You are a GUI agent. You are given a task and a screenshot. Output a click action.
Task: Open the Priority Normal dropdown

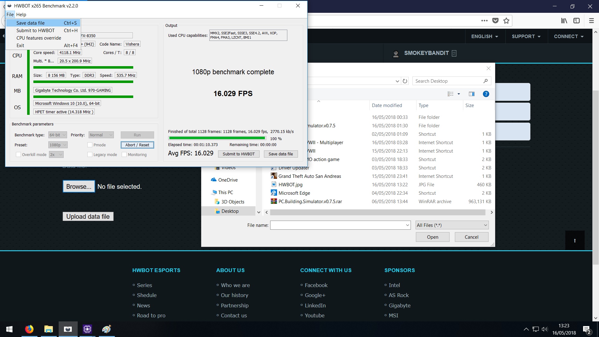coord(101,135)
